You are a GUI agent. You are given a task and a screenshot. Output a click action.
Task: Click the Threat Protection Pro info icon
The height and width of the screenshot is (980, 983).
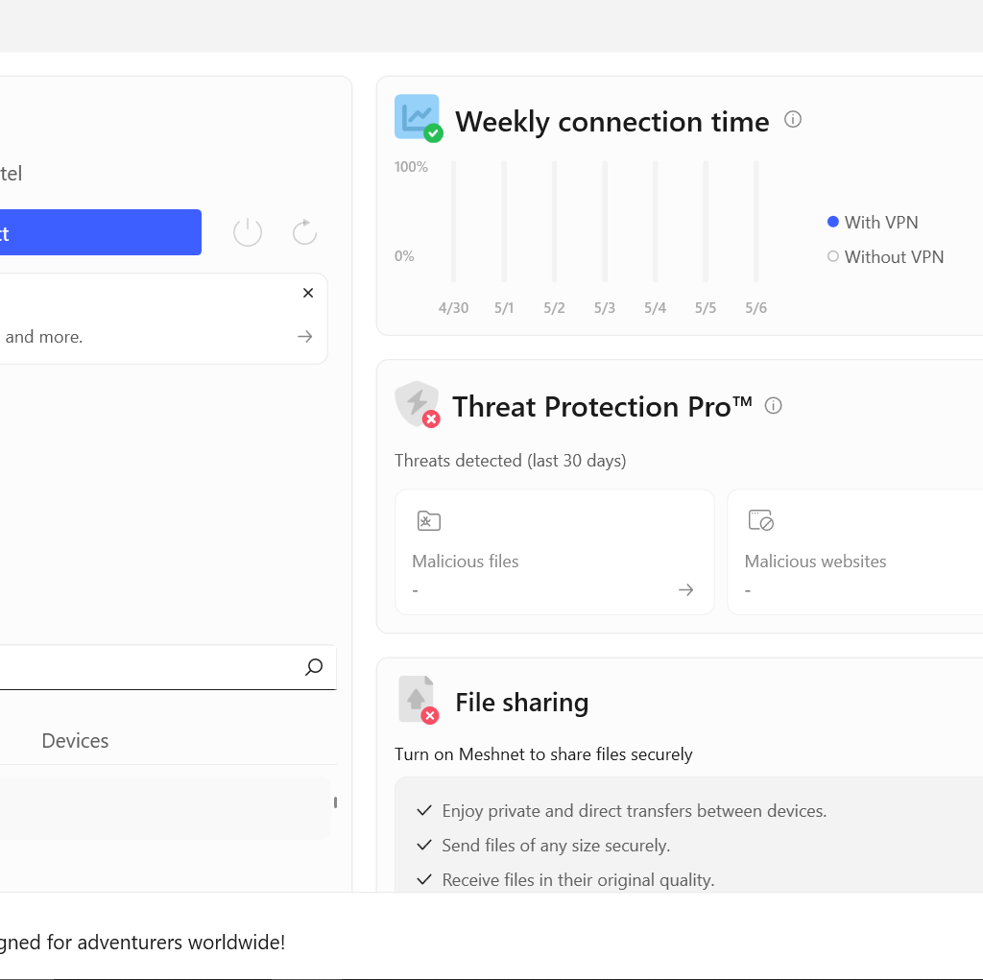click(774, 406)
